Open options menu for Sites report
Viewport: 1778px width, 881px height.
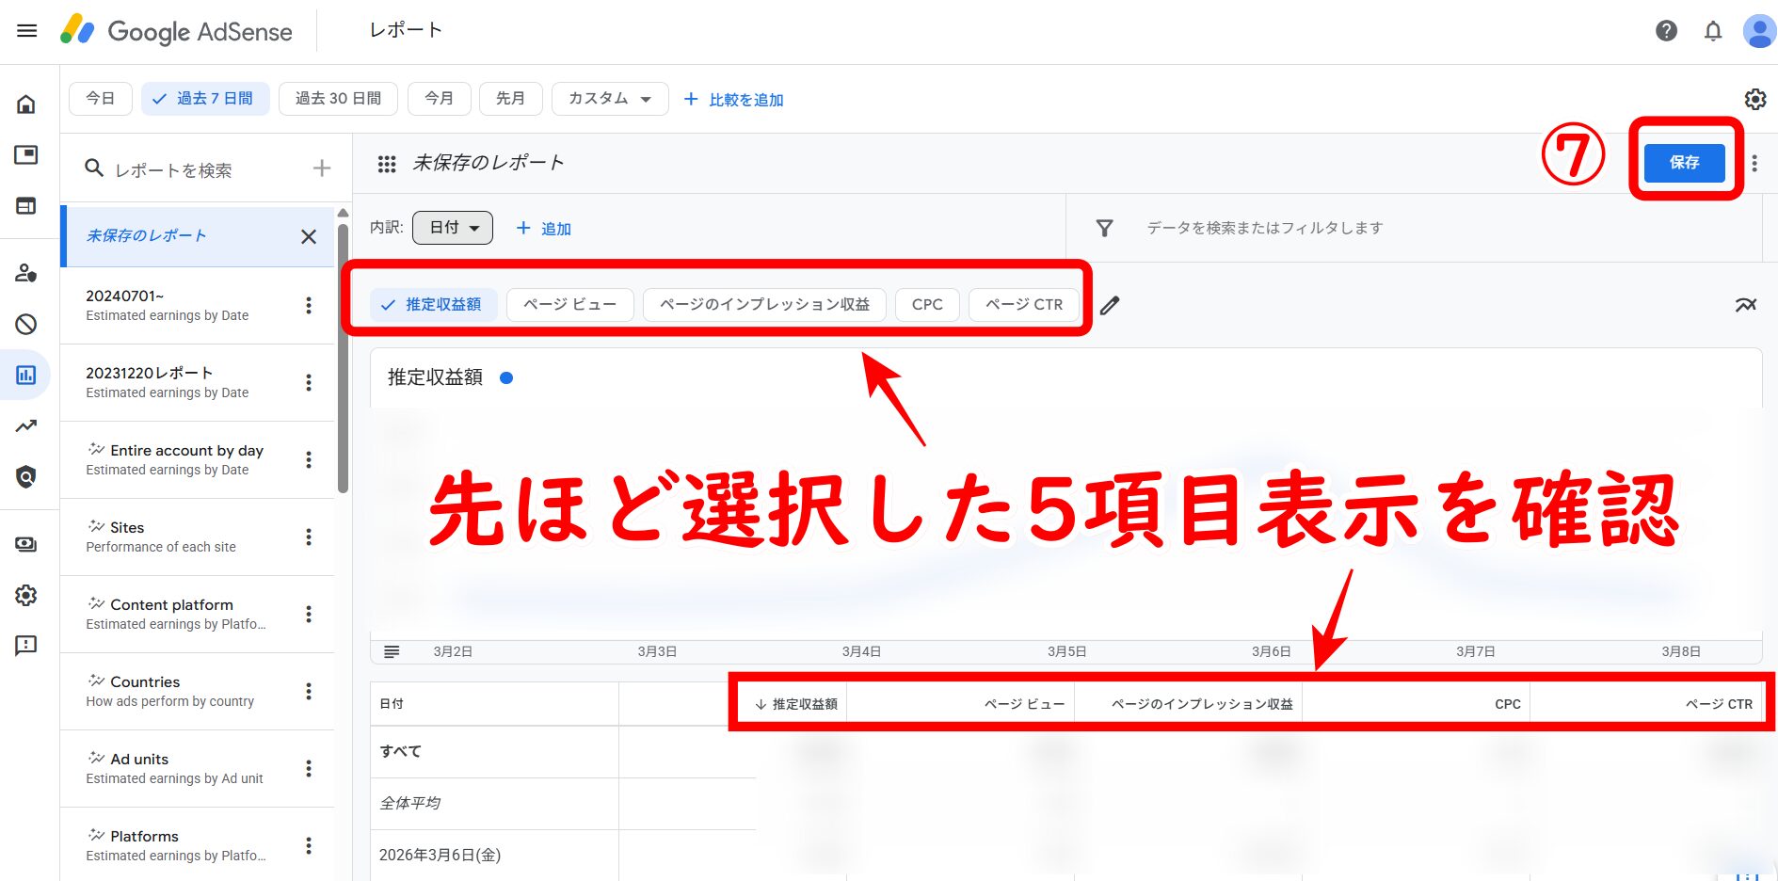pos(308,537)
